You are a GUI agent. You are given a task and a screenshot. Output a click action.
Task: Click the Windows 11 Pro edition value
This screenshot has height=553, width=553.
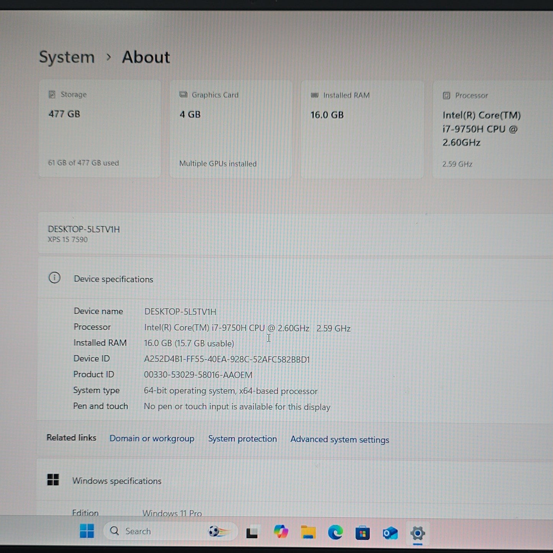(x=172, y=513)
